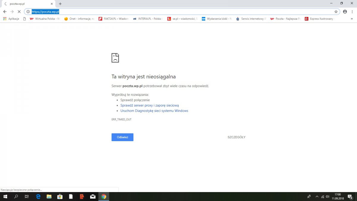Image resolution: width=357 pixels, height=201 pixels.
Task: Go back to the previous page
Action: (5, 12)
